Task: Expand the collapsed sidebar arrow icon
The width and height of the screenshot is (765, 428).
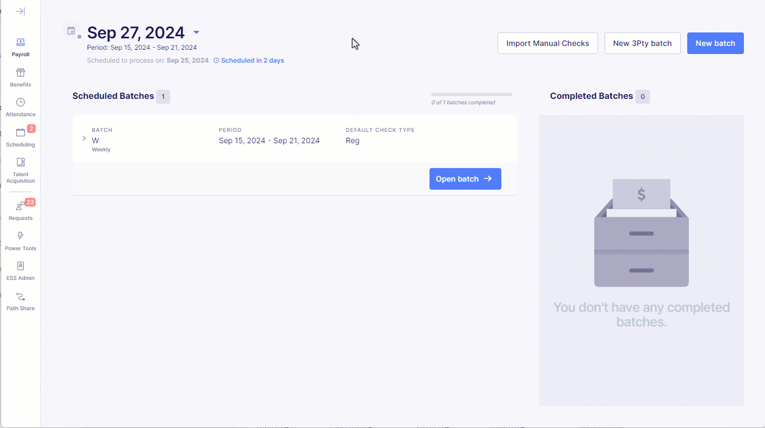Action: coord(21,11)
